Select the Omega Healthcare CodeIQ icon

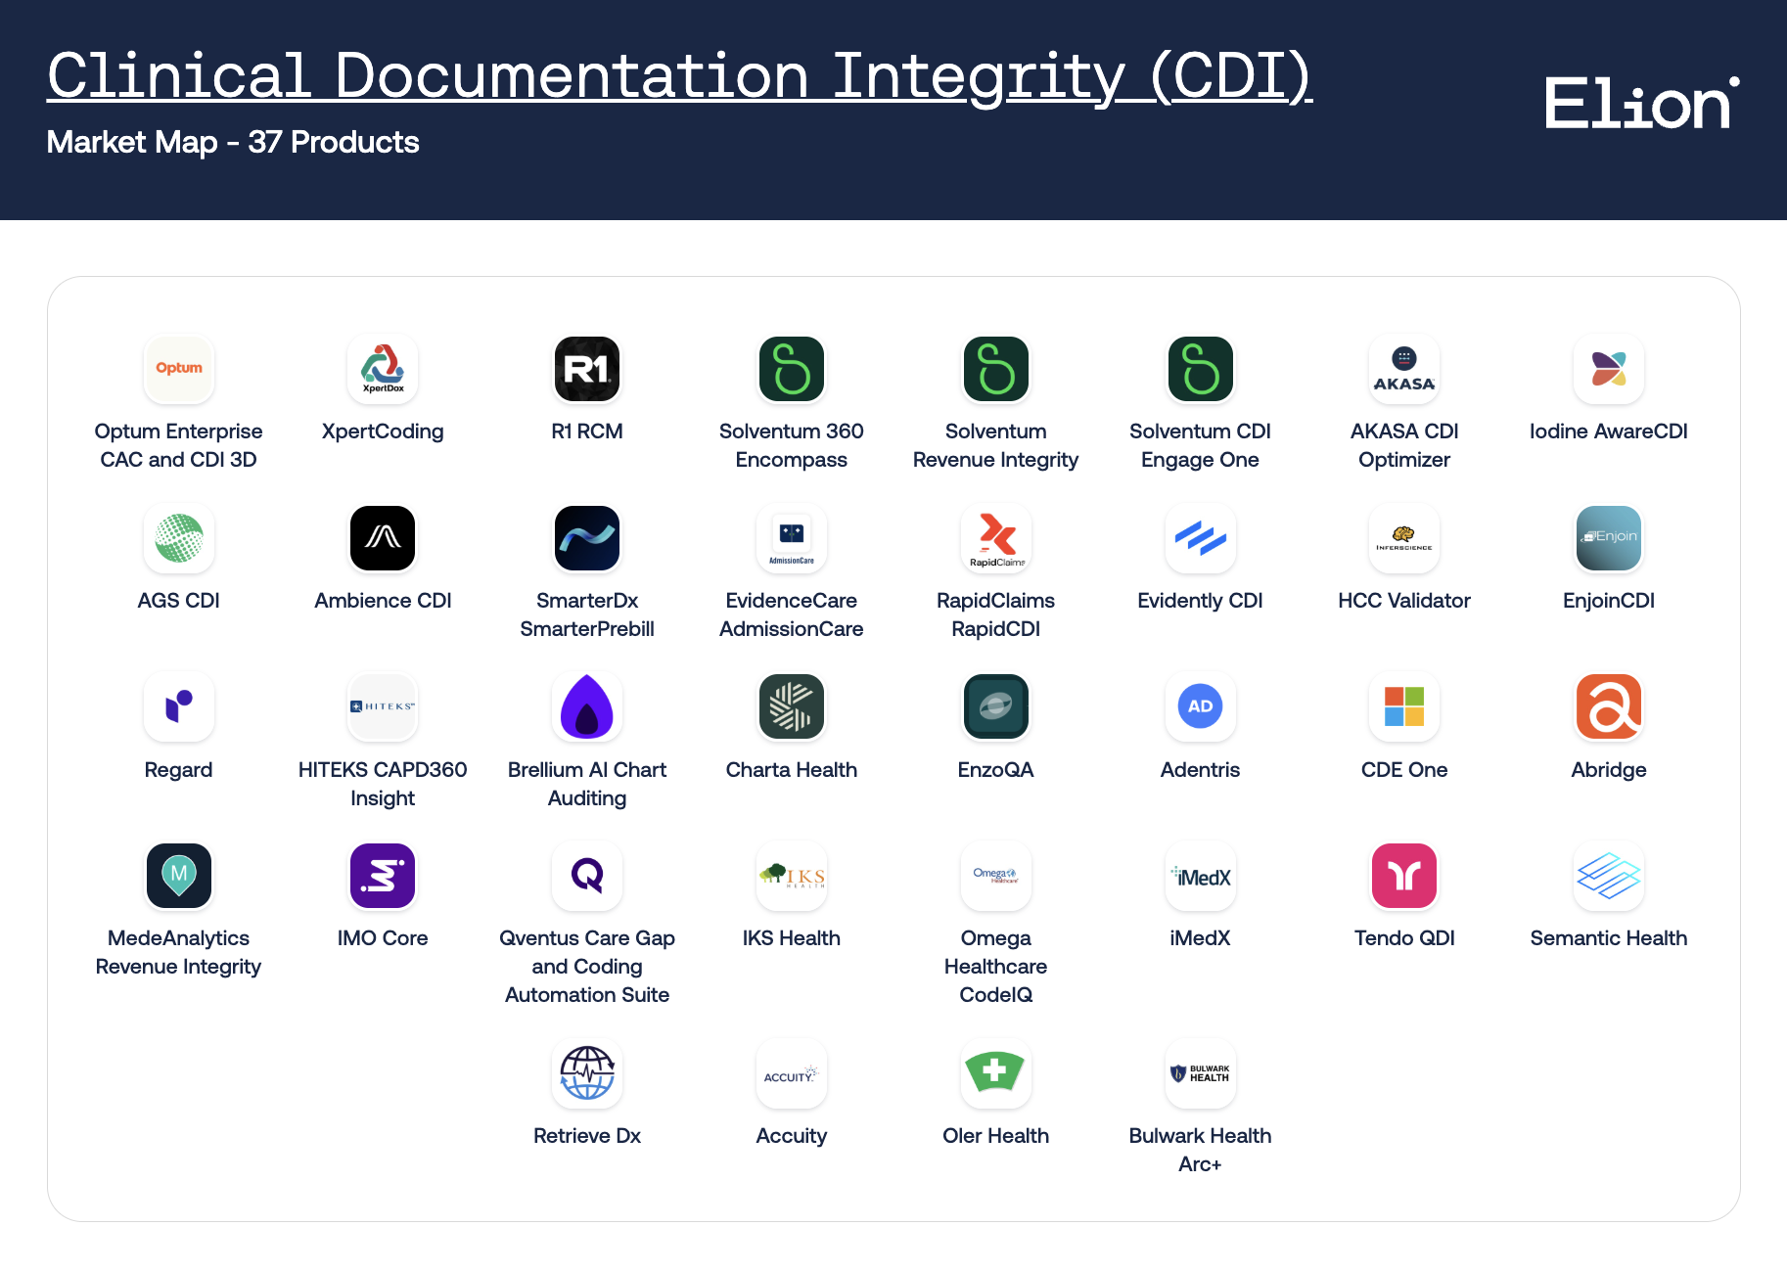click(x=996, y=876)
